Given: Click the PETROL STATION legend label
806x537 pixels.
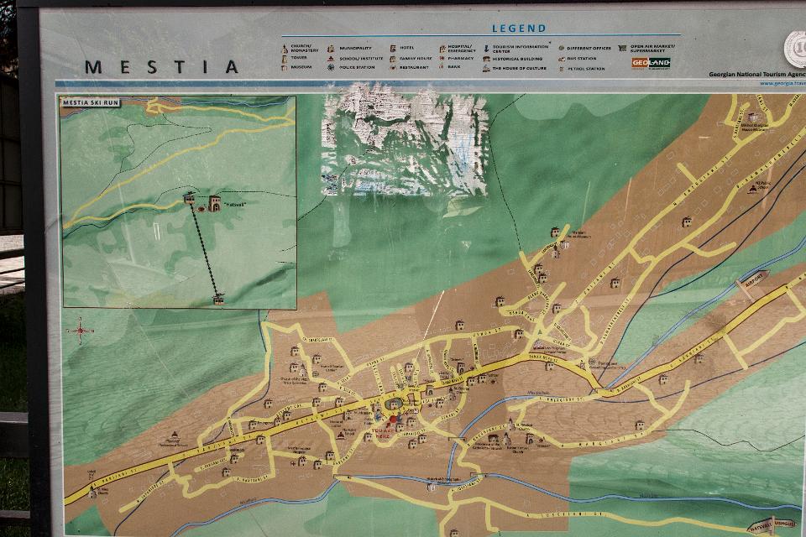Looking at the screenshot, I should point(586,69).
